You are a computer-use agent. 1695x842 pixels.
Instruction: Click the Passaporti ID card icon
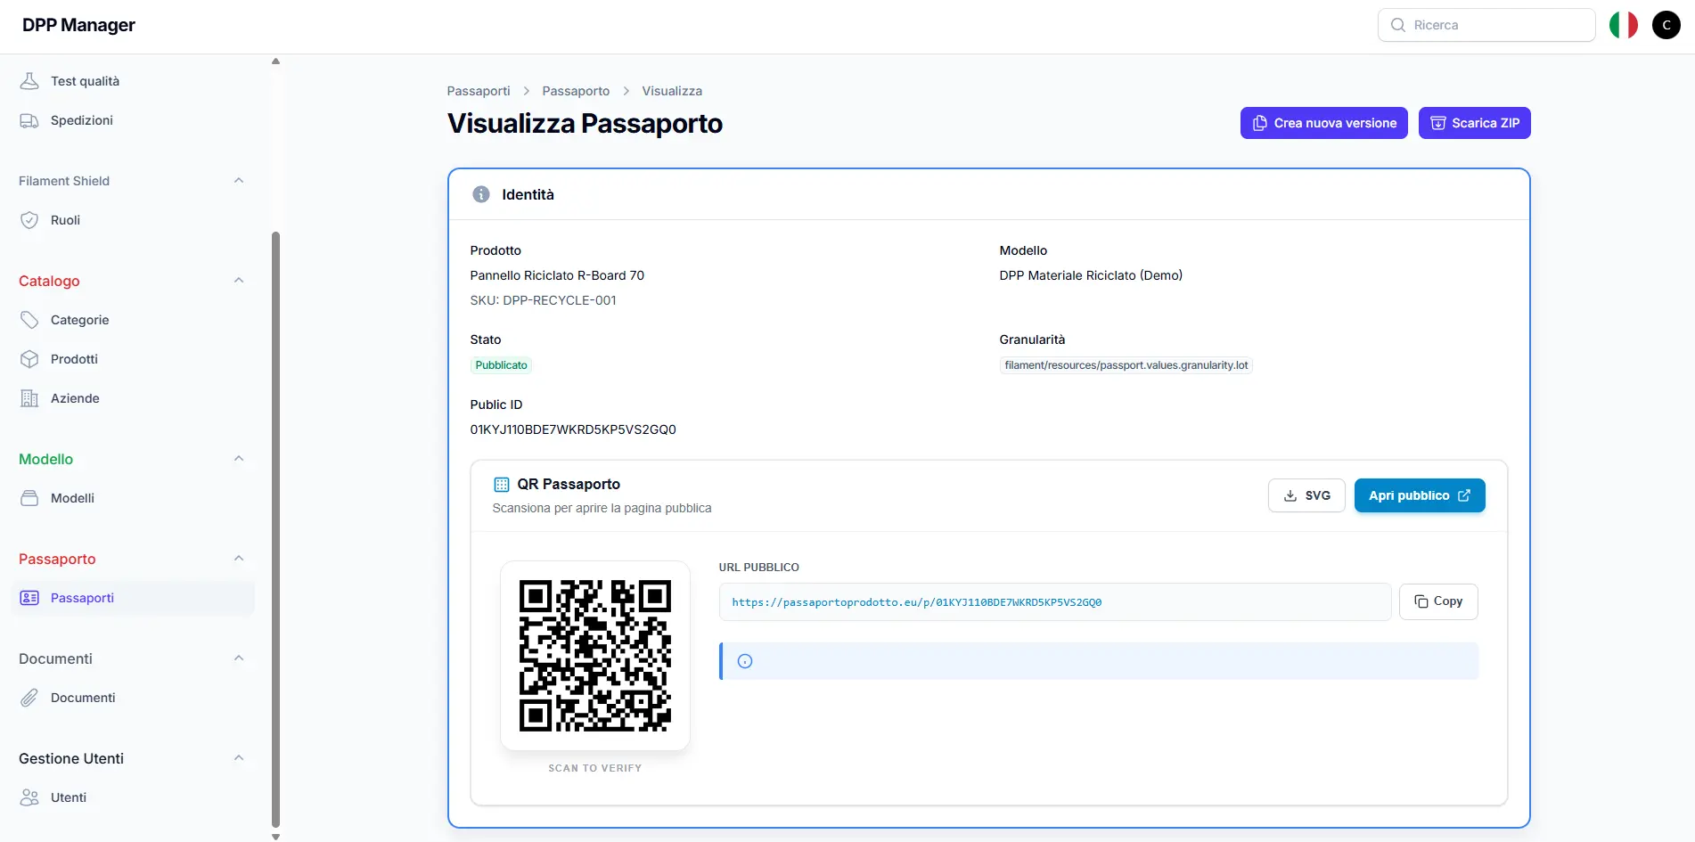pyautogui.click(x=29, y=598)
